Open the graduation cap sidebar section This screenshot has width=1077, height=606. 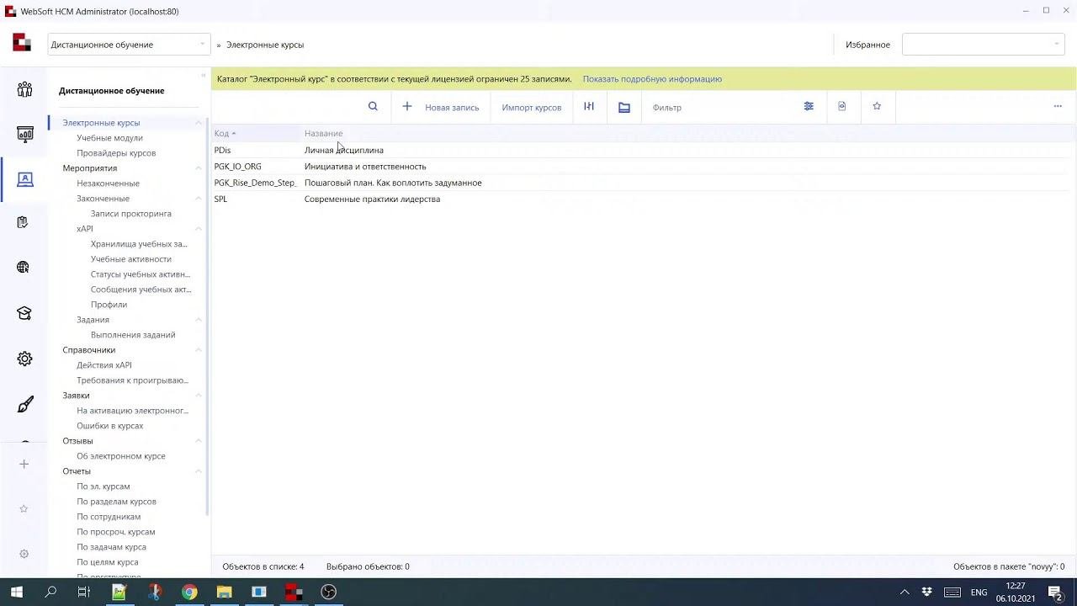pos(24,313)
